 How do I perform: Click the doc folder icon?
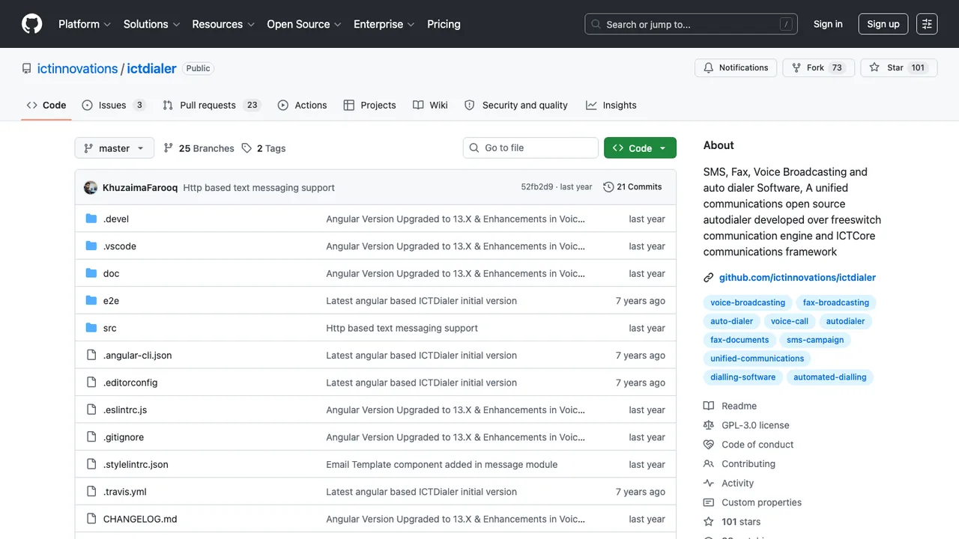[91, 273]
